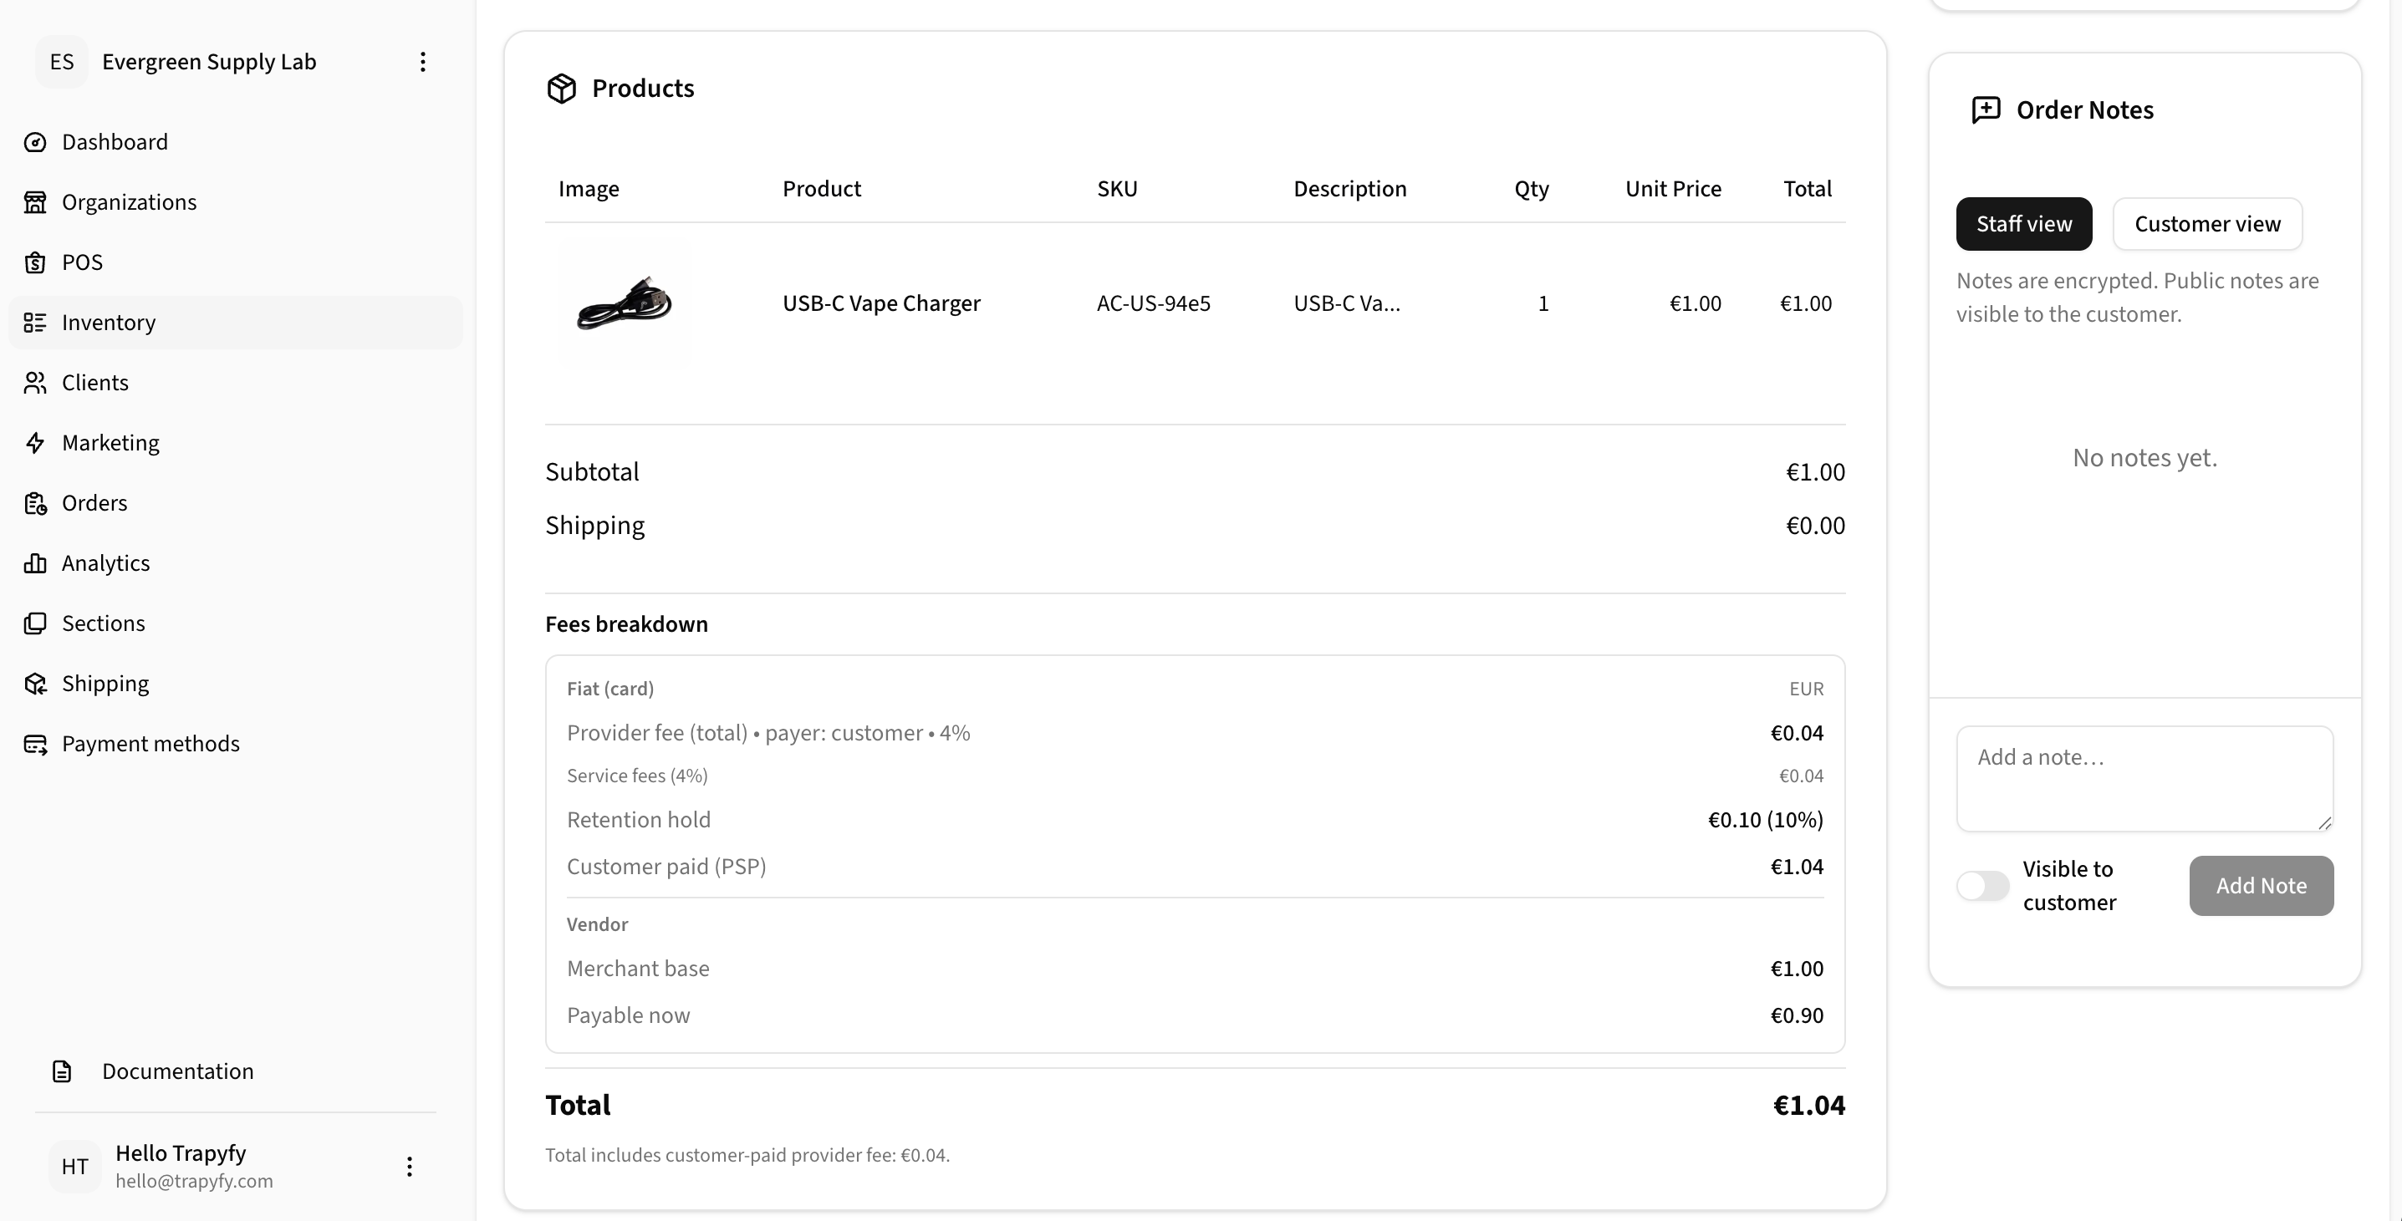The image size is (2402, 1221).
Task: Click the Orders clipboard icon
Action: pos(35,503)
